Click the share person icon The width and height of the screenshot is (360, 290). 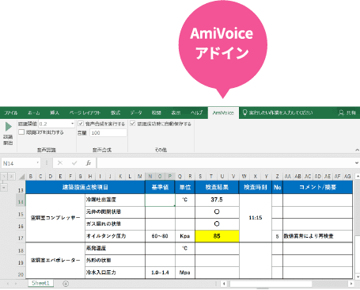pos(341,113)
